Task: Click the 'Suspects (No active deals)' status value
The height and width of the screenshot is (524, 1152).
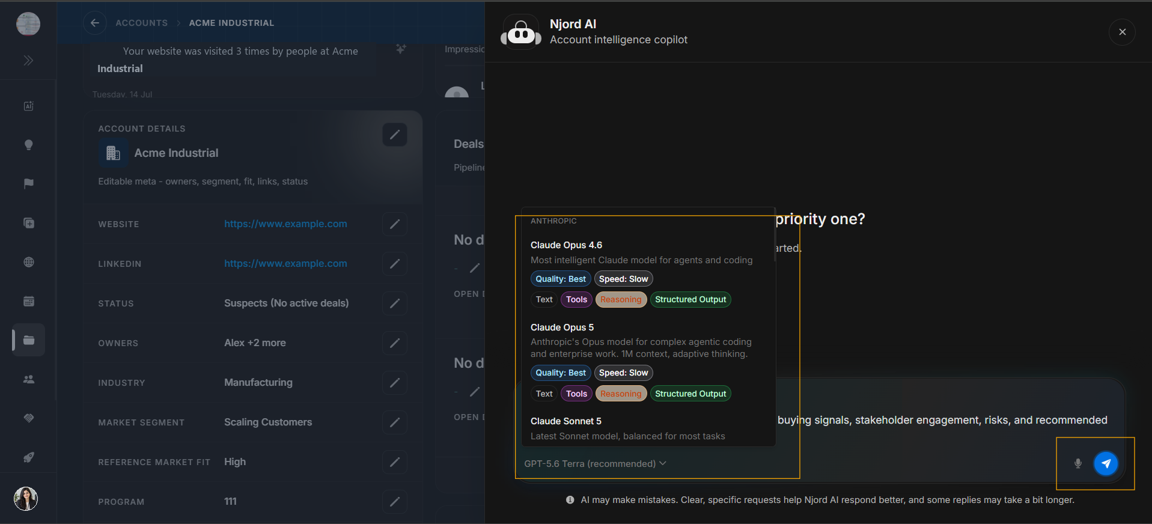Action: click(286, 303)
